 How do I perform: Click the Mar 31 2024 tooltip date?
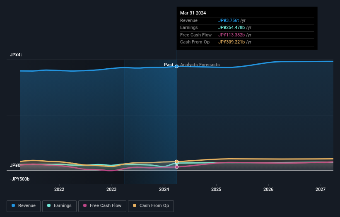click(x=193, y=13)
